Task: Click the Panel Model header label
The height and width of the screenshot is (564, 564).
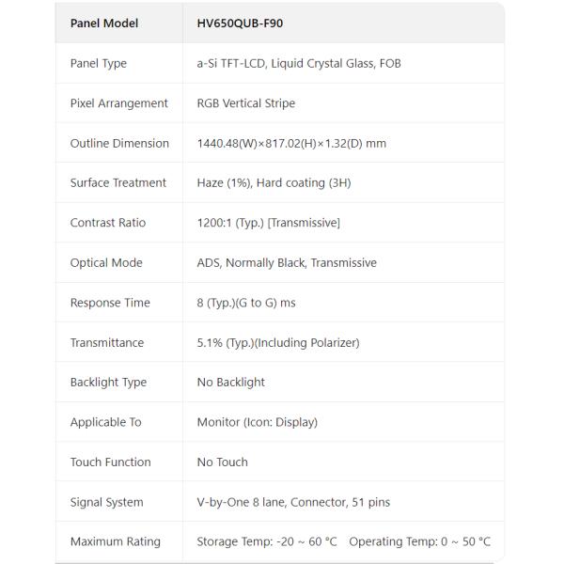Action: click(104, 23)
